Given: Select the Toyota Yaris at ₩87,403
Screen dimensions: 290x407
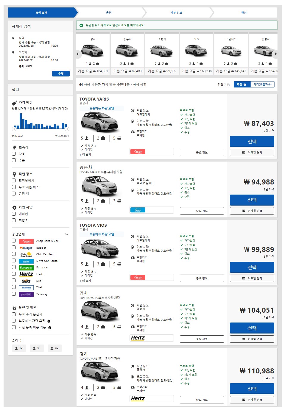Looking at the screenshot, I should tap(252, 142).
